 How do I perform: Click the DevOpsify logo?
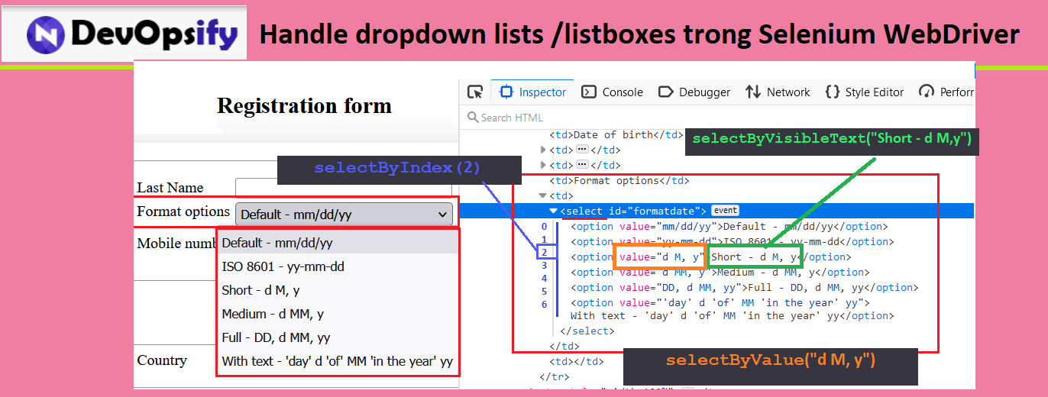pyautogui.click(x=123, y=33)
